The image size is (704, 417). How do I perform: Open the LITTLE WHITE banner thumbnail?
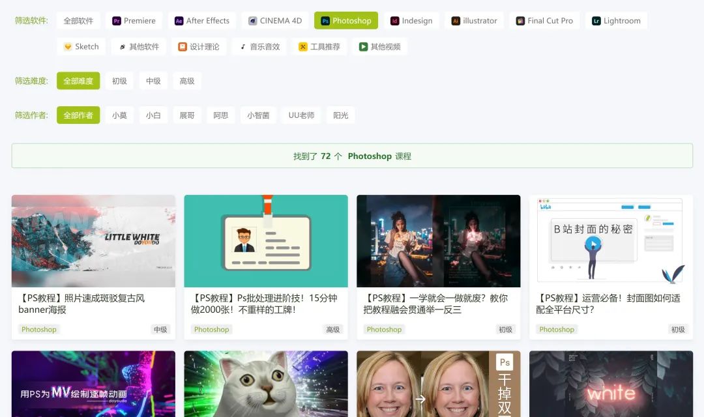93,241
